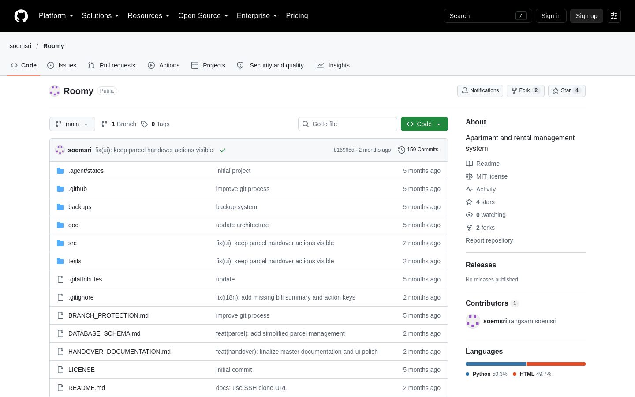Open the .gitattributes file

tap(85, 279)
